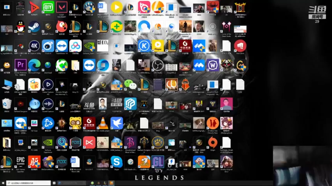Screen dimensions: 332x186
Task: Open the purple GL icon
Action: [158, 162]
